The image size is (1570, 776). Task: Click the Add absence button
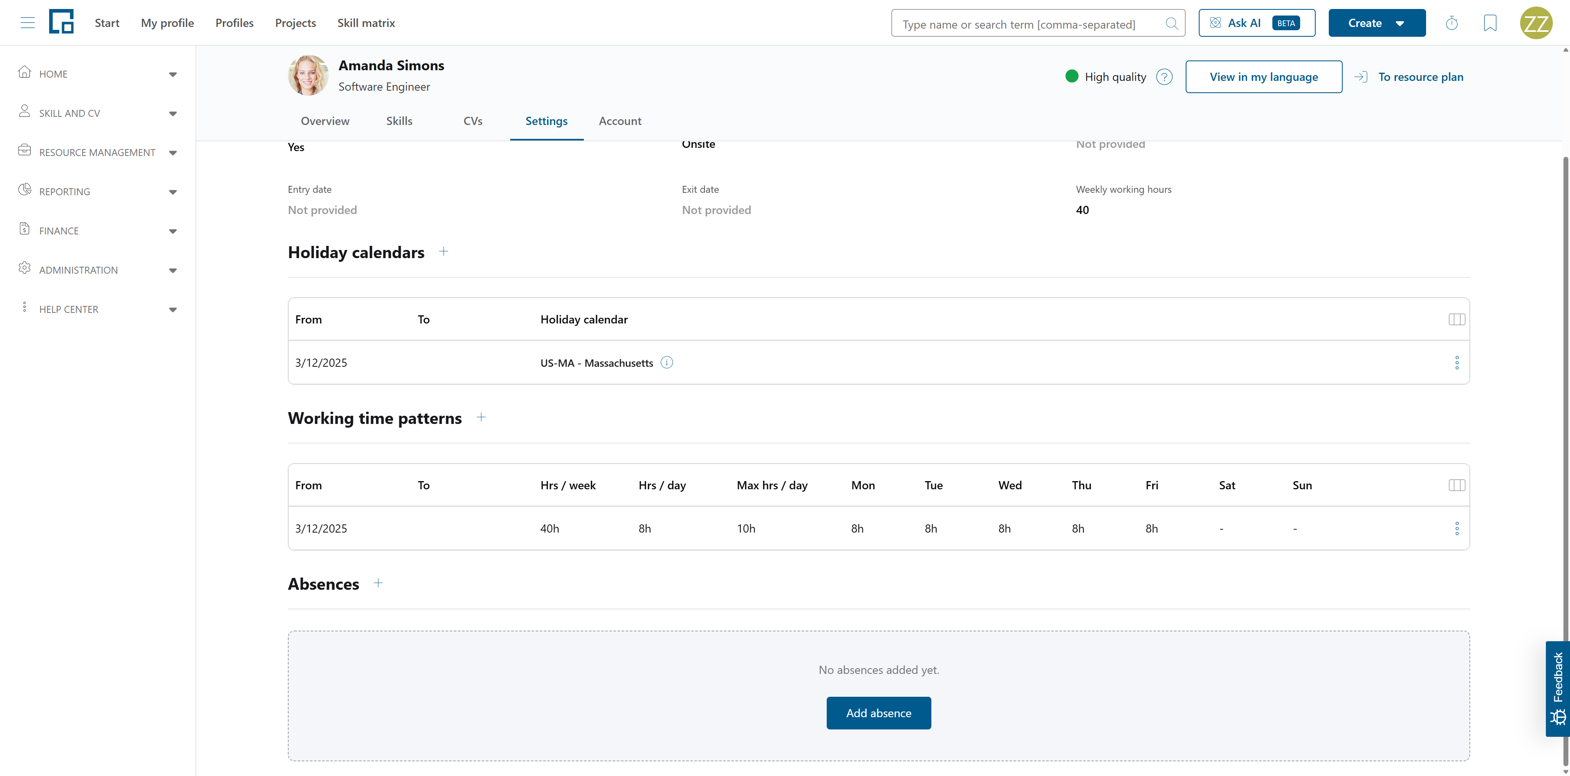(879, 713)
